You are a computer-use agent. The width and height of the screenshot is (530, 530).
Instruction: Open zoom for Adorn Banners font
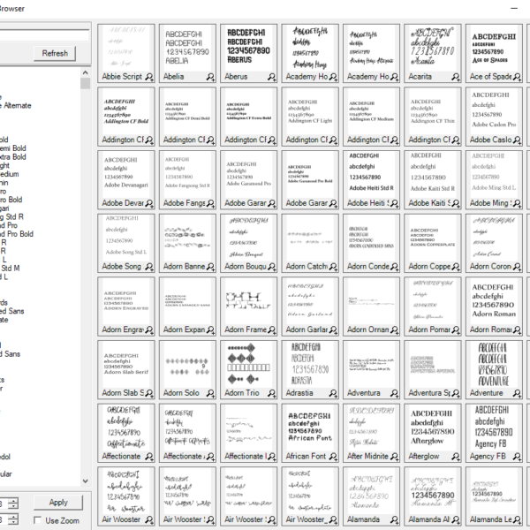[x=210, y=267]
